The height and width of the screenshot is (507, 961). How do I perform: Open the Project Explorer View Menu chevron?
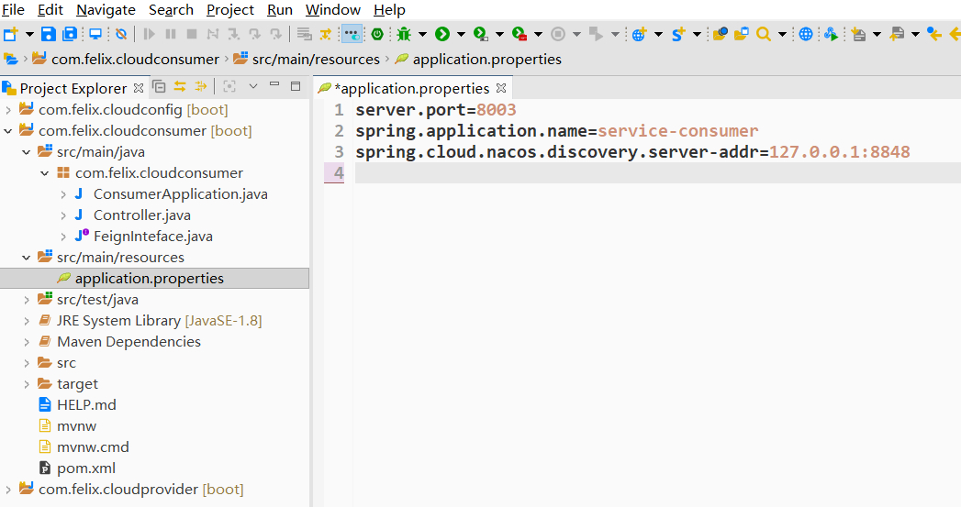click(253, 87)
